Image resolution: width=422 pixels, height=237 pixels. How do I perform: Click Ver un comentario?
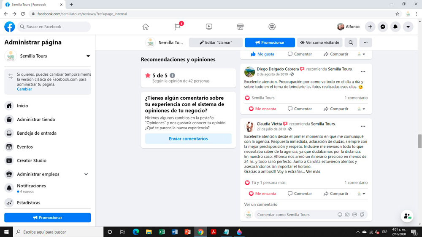click(260, 204)
